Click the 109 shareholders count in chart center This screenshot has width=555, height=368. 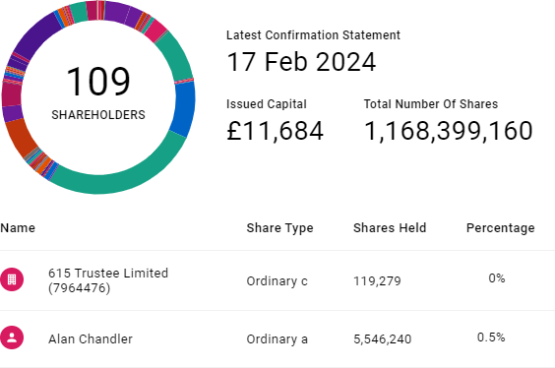(x=98, y=82)
